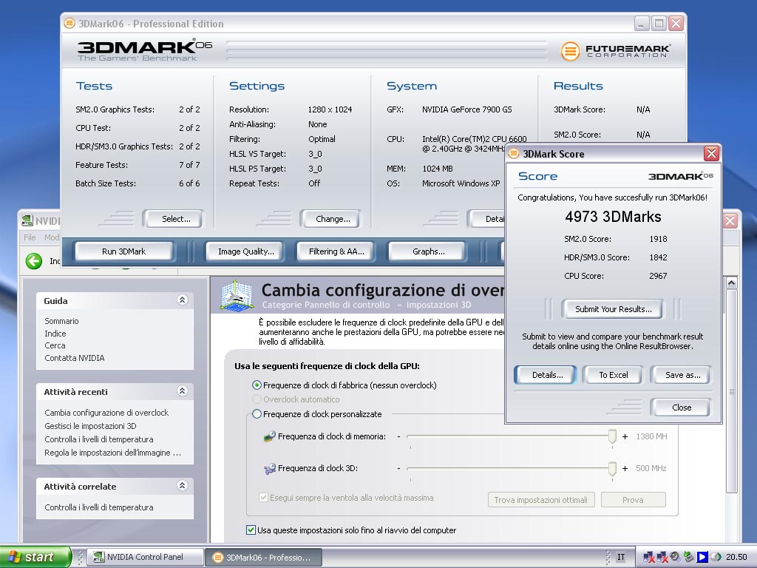
Task: Click the taskbar clock showing 20.50
Action: coord(736,557)
